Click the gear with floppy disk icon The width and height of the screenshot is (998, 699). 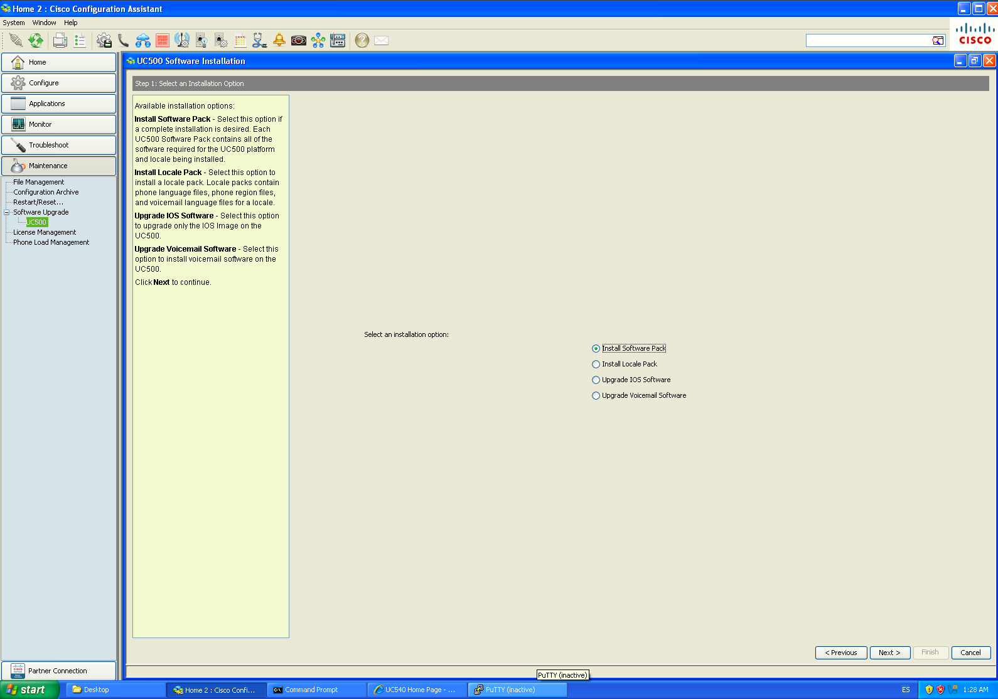click(104, 41)
